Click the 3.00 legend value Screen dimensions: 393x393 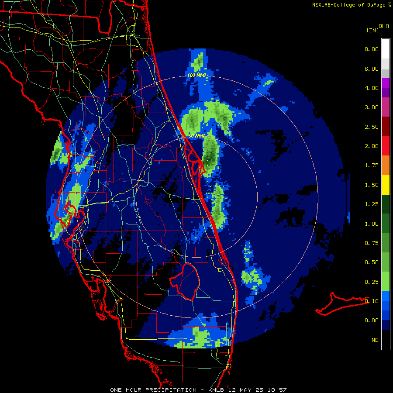click(372, 107)
